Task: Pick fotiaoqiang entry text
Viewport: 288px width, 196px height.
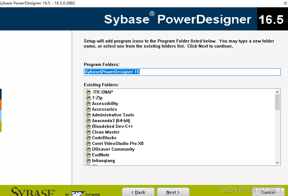Action: pyautogui.click(x=104, y=160)
